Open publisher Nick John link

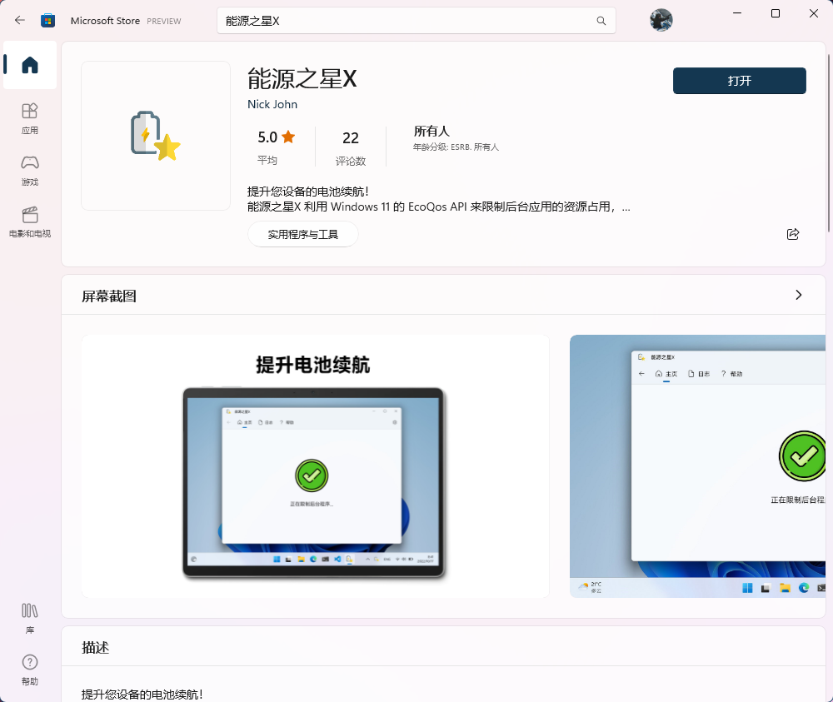[x=272, y=104]
